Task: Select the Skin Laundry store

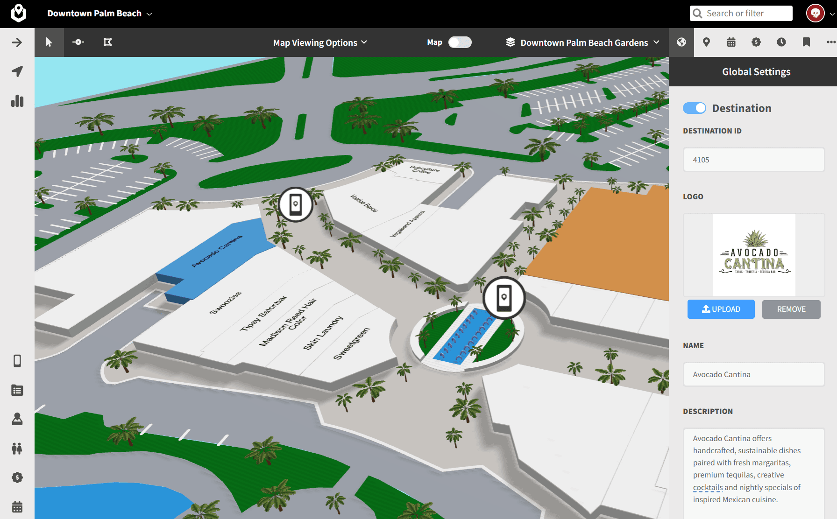Action: tap(323, 333)
